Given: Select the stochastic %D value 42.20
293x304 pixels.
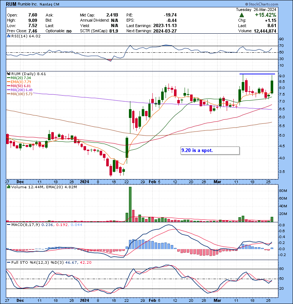Looking at the screenshot, I should [85, 262].
